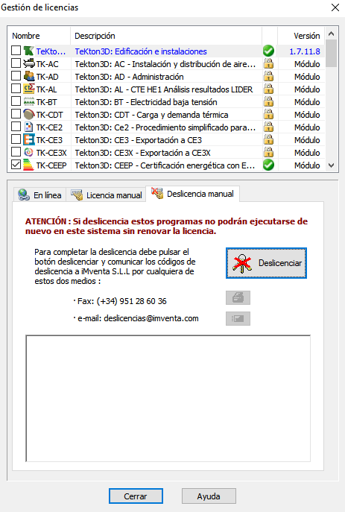Click inside the empty deslicencia codes text area
This screenshot has width=345, height=512.
coord(168,399)
